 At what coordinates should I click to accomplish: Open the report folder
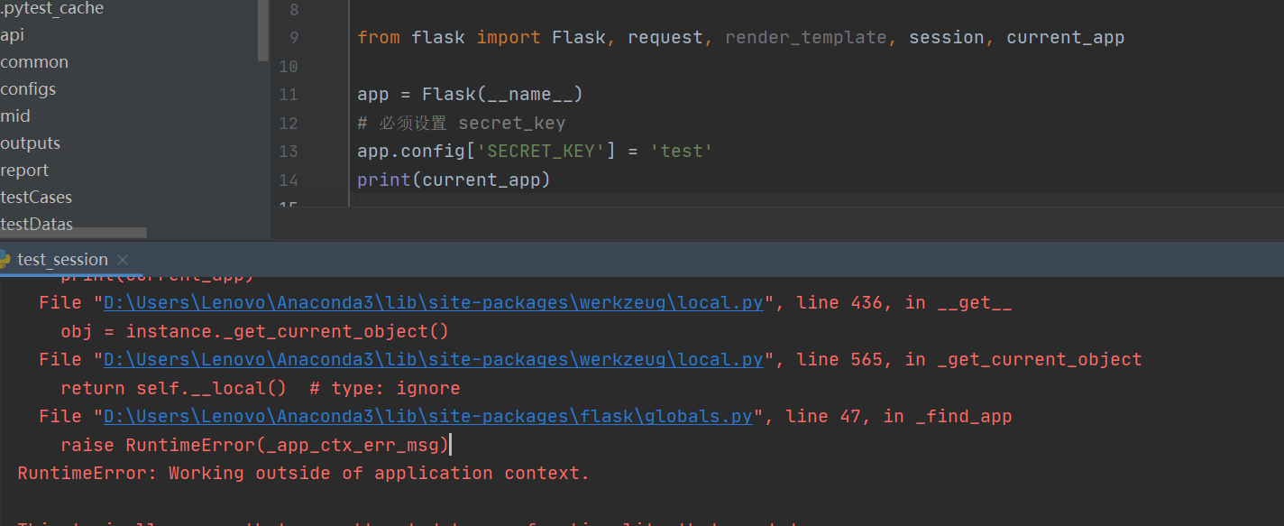pos(25,171)
